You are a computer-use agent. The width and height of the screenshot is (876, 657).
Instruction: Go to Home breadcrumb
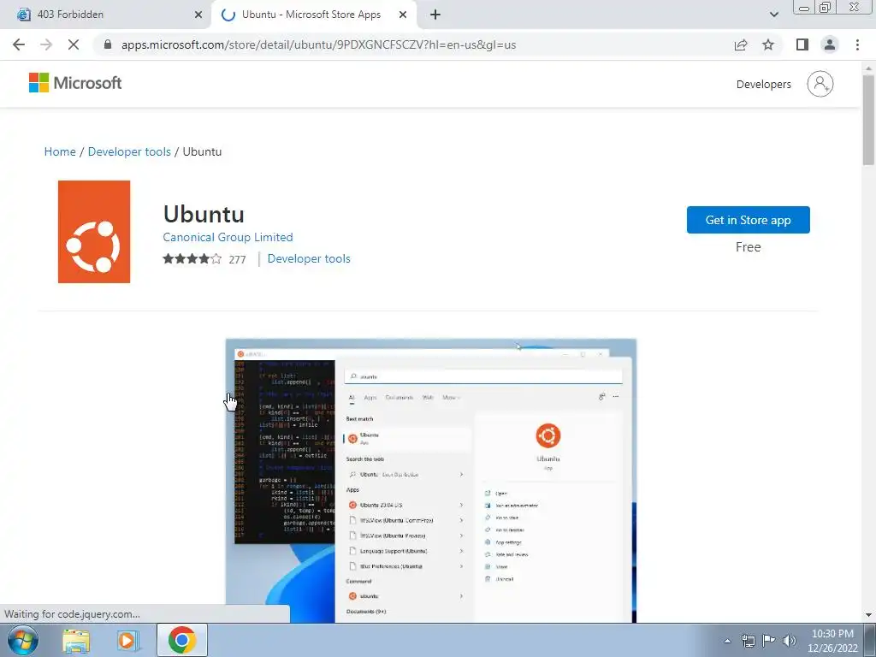[x=60, y=151]
